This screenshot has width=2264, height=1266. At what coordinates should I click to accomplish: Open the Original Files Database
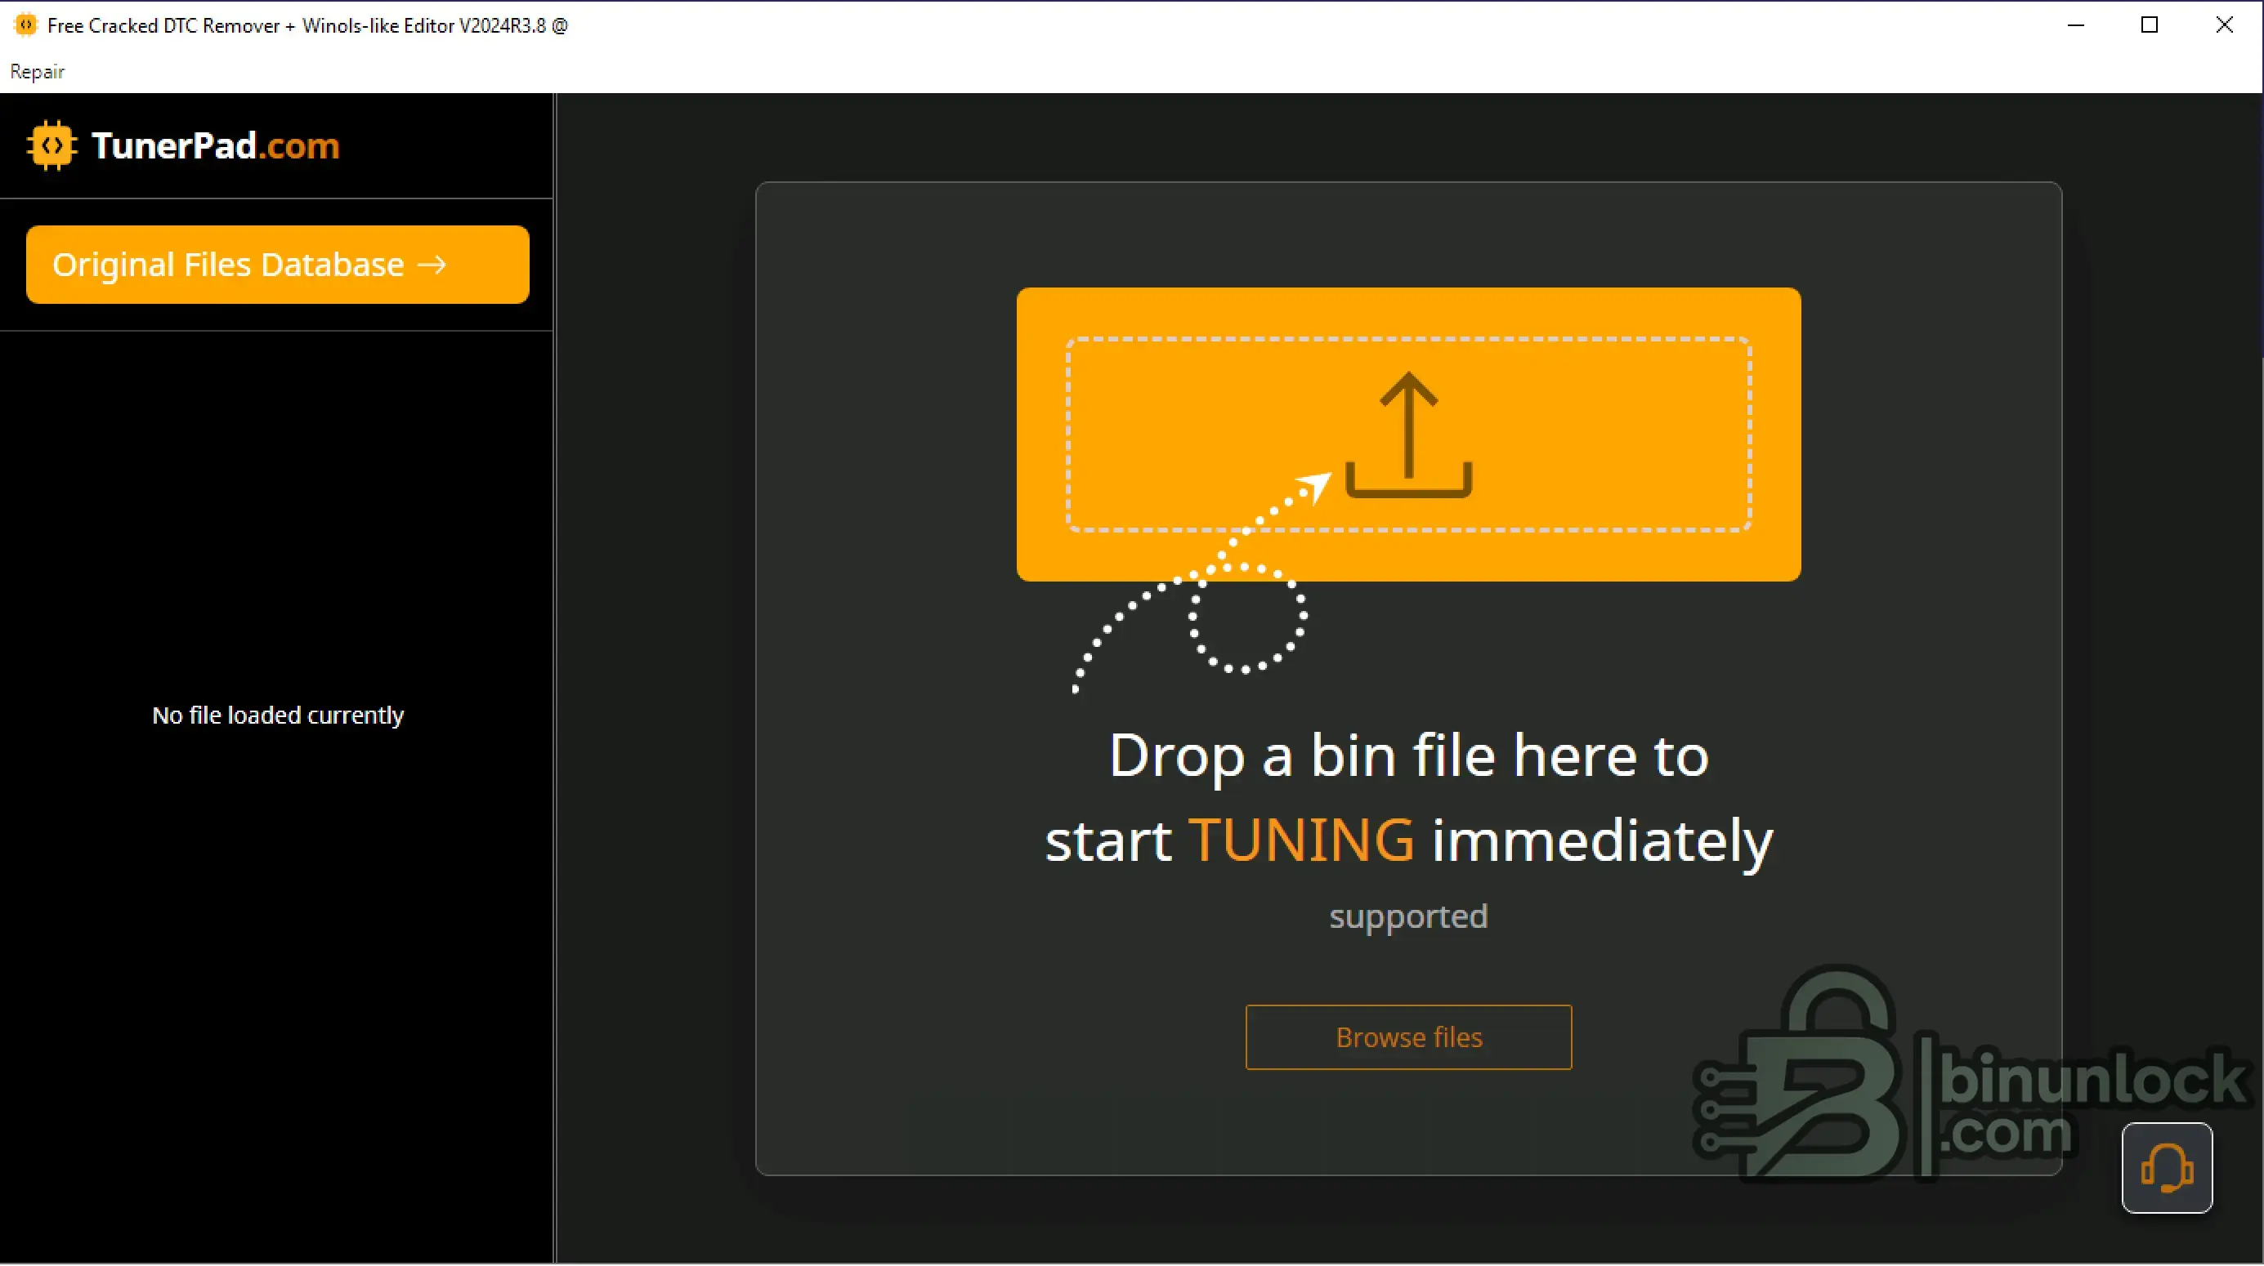[x=278, y=265]
